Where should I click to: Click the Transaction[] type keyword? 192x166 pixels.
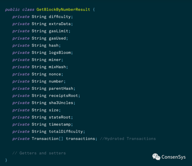(x=47, y=139)
